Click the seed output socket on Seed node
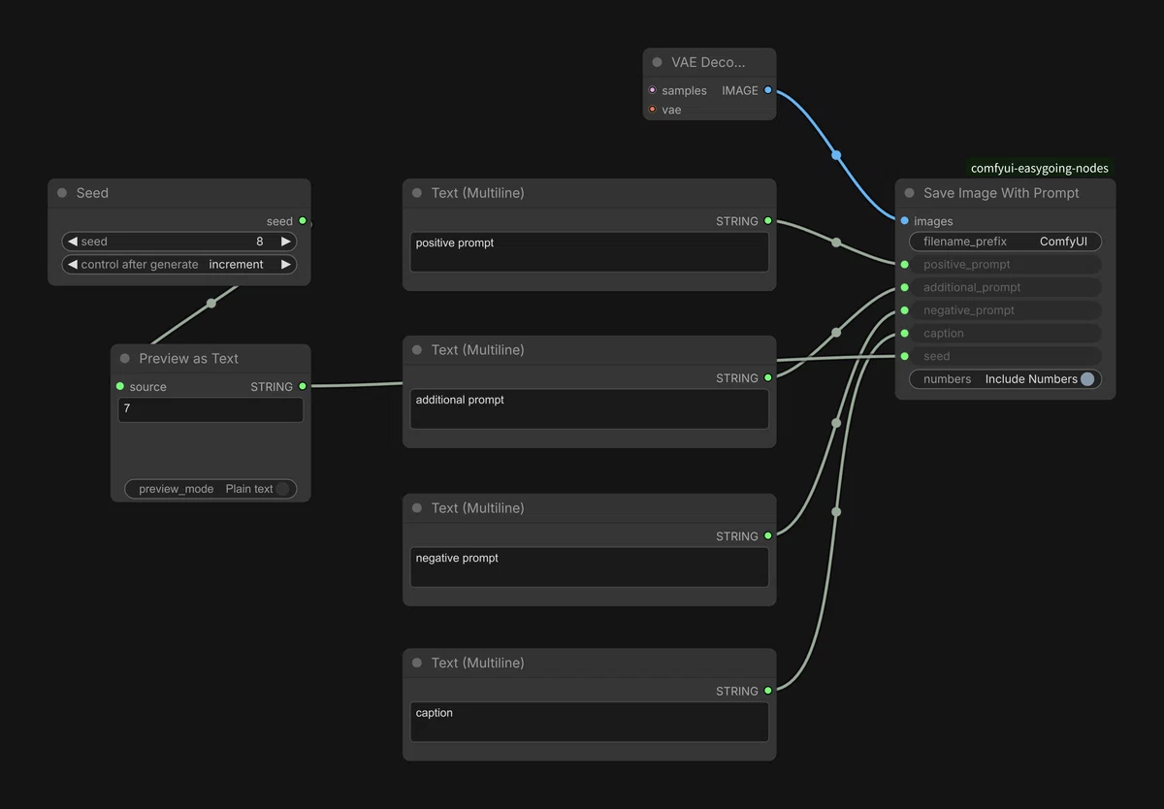Viewport: 1164px width, 809px height. (x=303, y=221)
